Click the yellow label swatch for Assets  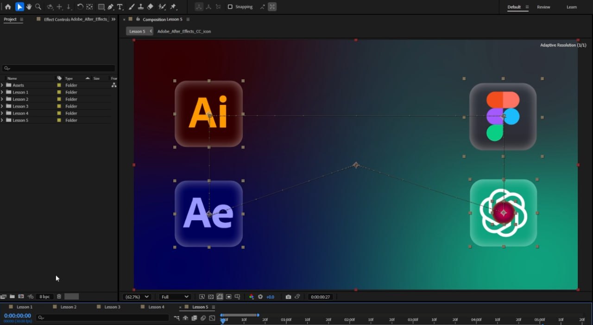[x=59, y=85]
